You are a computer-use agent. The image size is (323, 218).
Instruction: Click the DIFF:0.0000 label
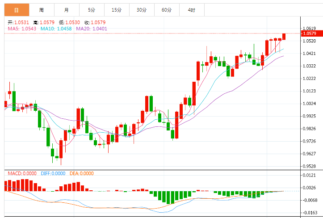click(53, 173)
